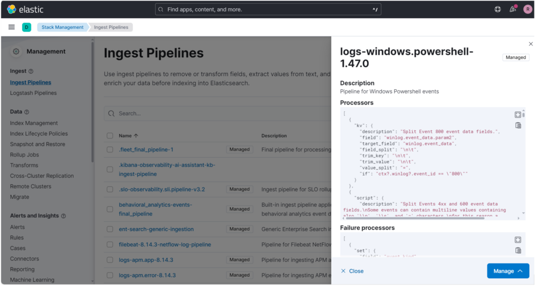Viewport: 535px width, 286px height.
Task: Click the search magnifier in pipelines search
Action: 111,114
